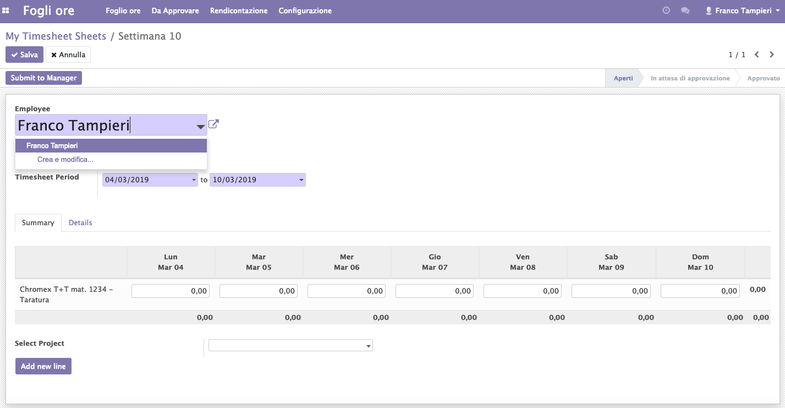Open the activities clock icon
785x408 pixels.
[666, 10]
